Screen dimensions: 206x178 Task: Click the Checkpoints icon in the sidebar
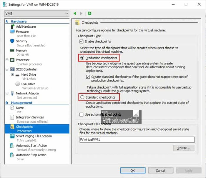(x=12, y=127)
